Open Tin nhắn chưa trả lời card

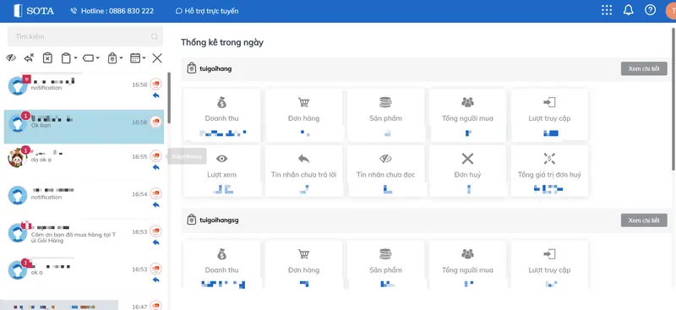click(x=304, y=171)
